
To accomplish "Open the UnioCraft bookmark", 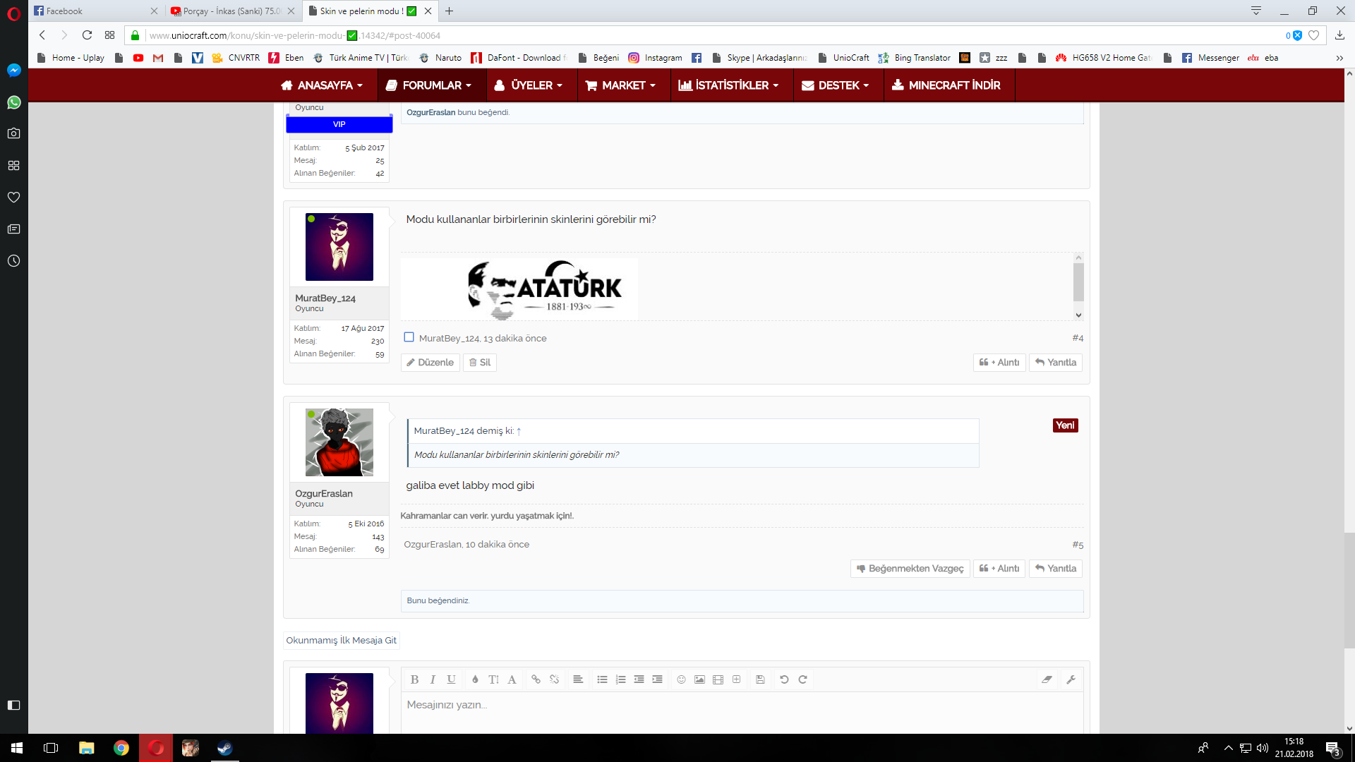I will point(843,58).
